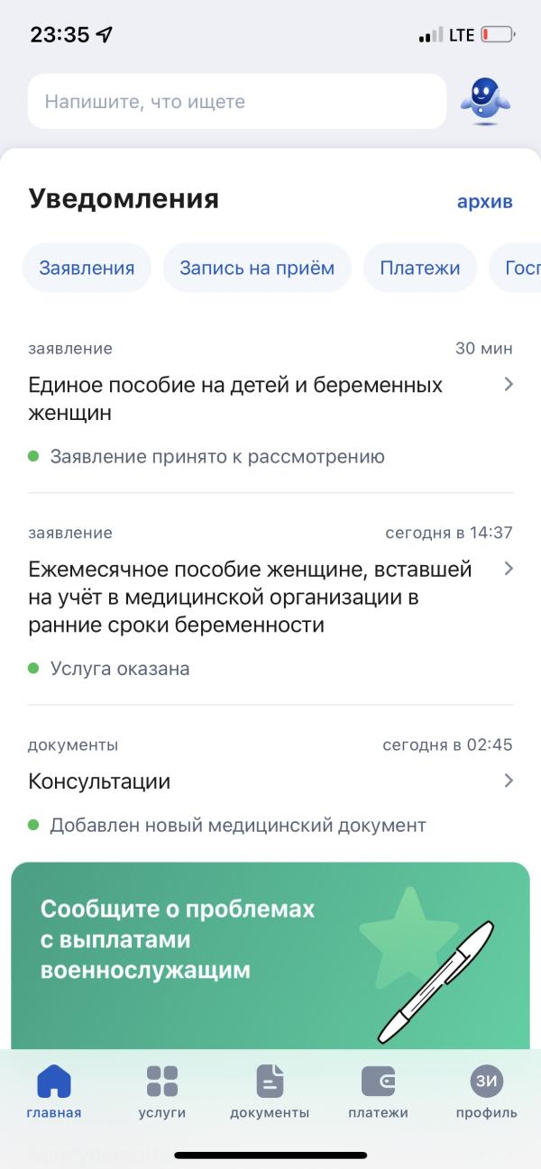The height and width of the screenshot is (1169, 541).
Task: Filter notifications by Запись на приём
Action: click(x=257, y=268)
